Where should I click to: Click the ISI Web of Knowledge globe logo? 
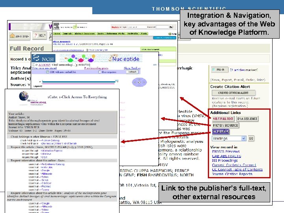24,96
